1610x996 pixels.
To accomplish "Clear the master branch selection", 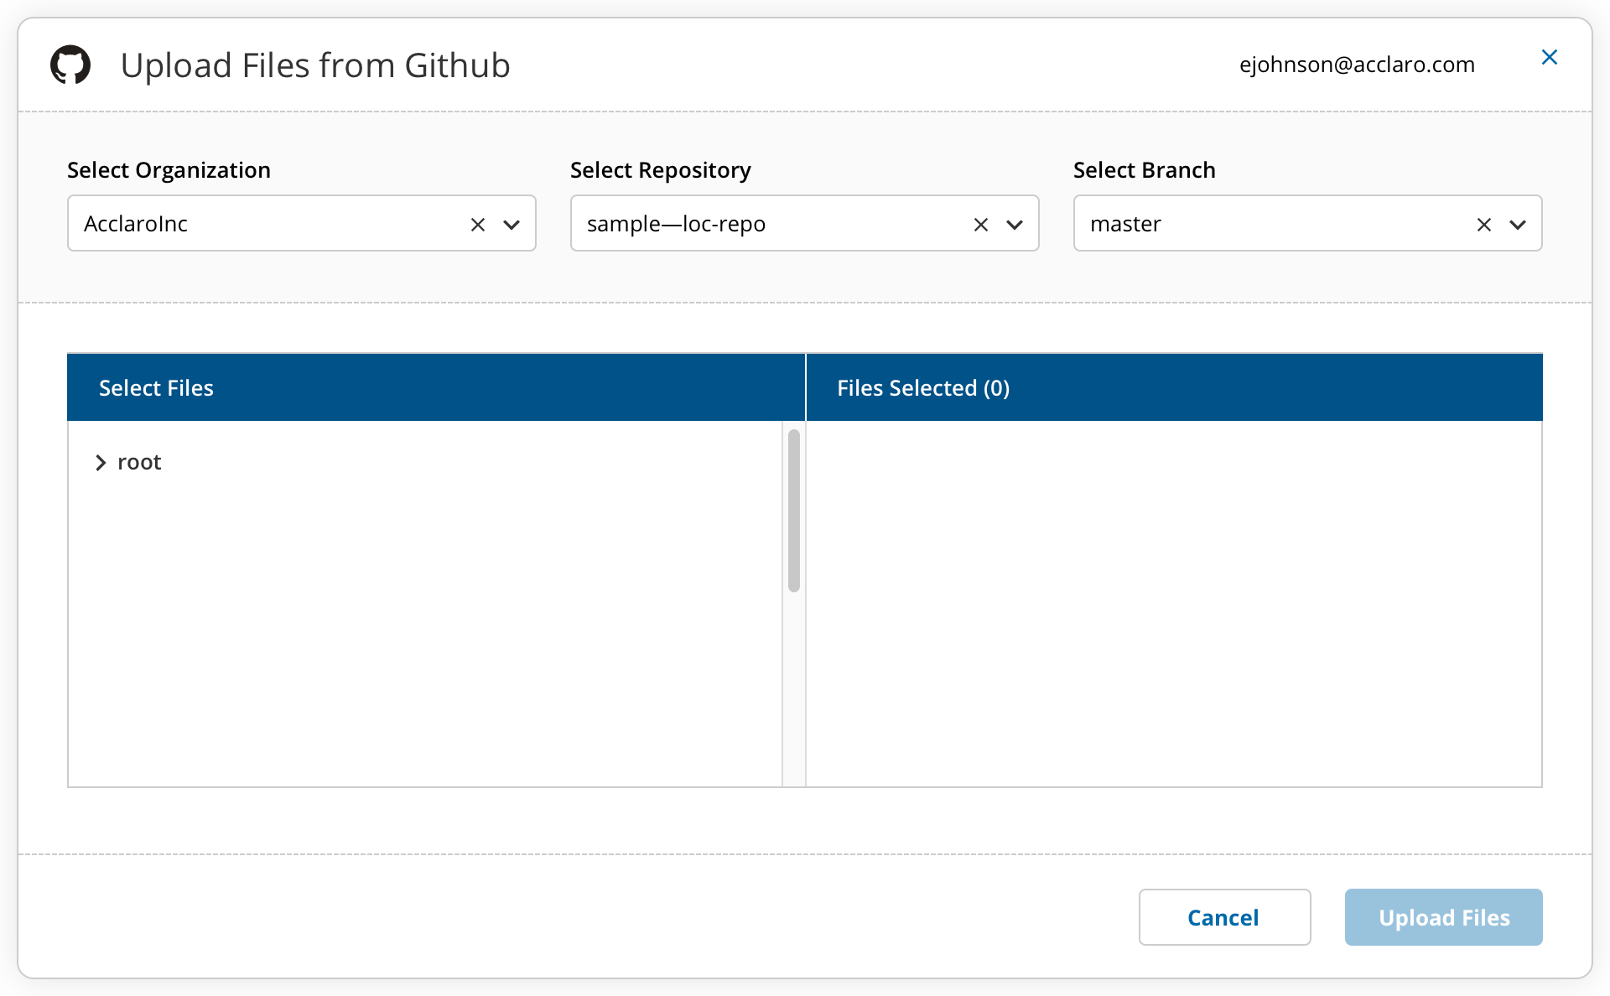I will click(1483, 225).
